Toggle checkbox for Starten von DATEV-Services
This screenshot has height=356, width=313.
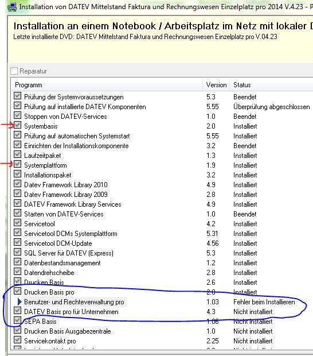(17, 213)
